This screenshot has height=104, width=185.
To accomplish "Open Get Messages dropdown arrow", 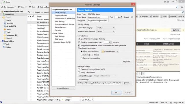I will coord(16,7).
